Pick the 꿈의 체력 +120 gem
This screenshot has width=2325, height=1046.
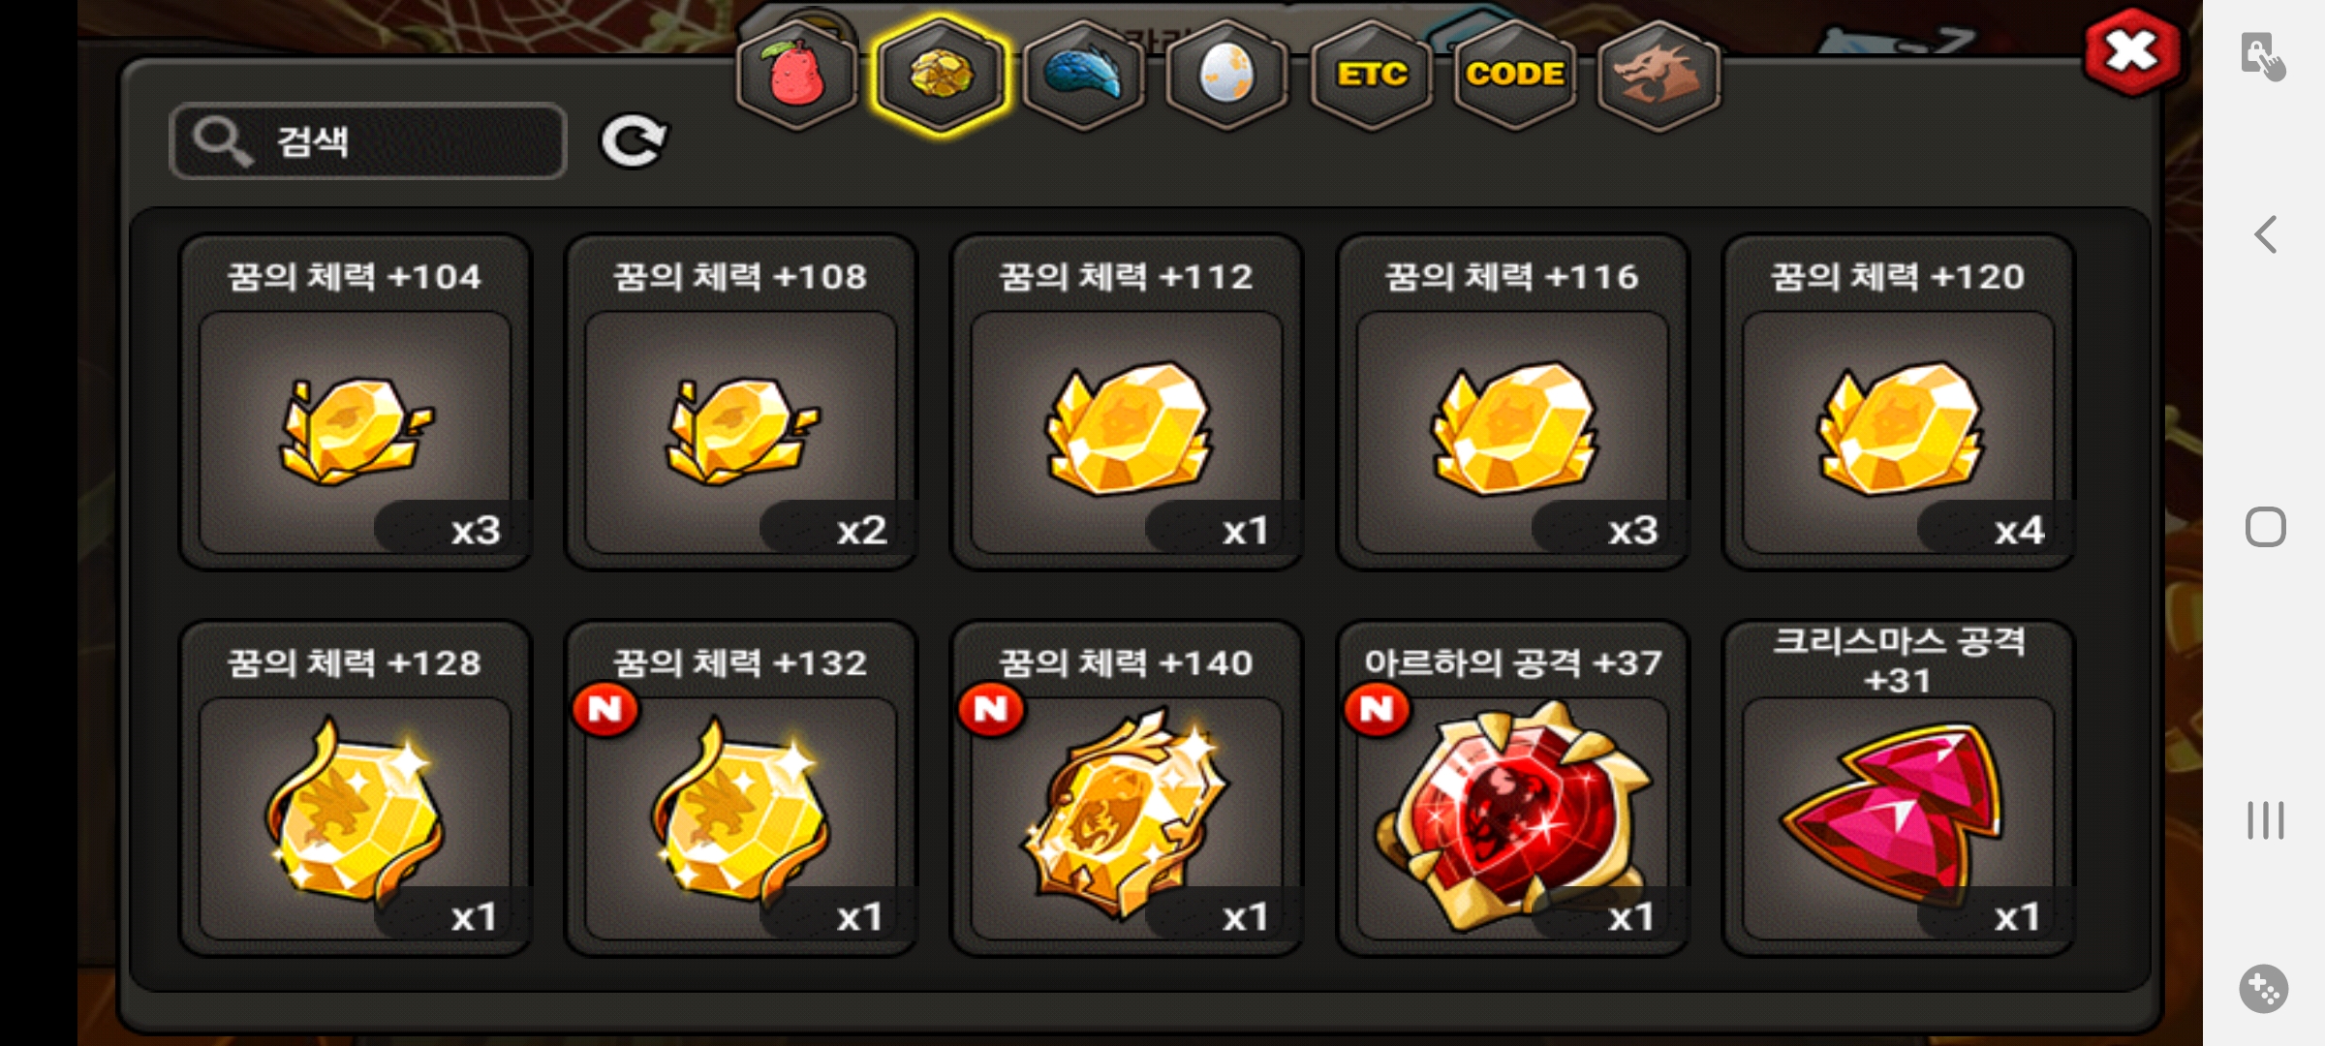pos(1898,402)
